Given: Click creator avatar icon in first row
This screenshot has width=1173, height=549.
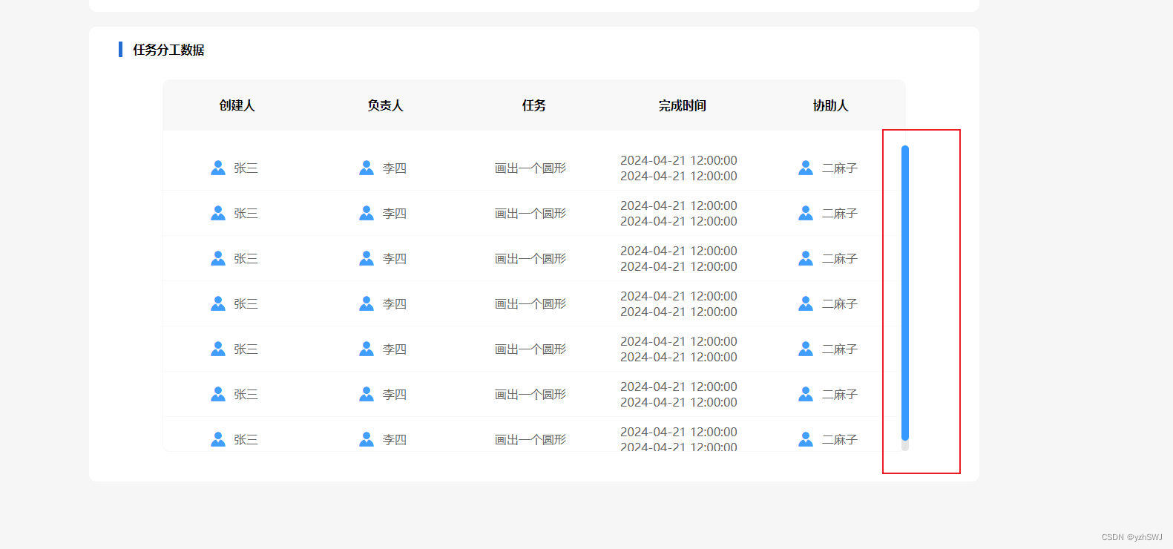Looking at the screenshot, I should pos(218,168).
